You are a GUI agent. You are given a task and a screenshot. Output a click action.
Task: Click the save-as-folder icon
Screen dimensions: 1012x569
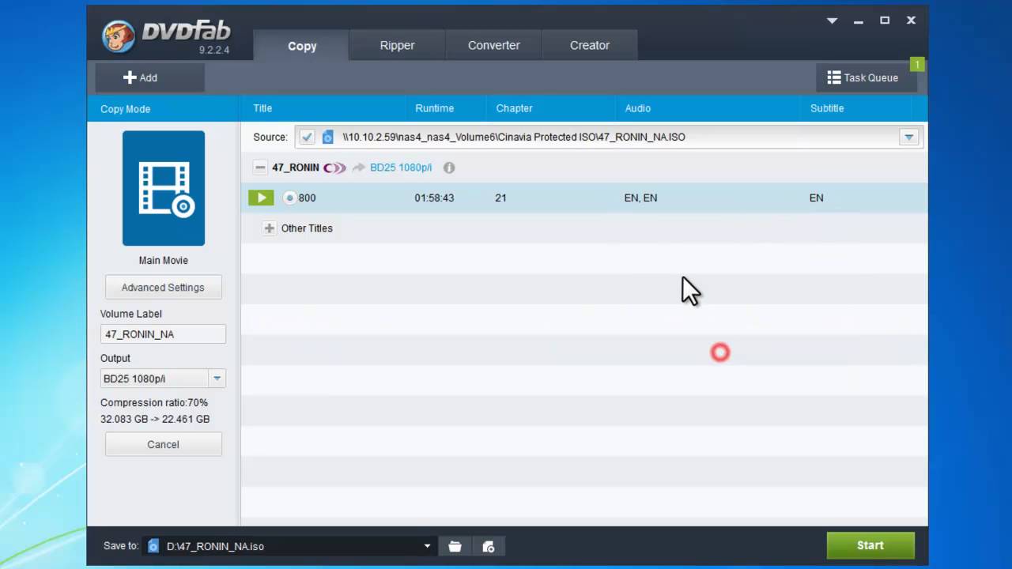point(455,546)
